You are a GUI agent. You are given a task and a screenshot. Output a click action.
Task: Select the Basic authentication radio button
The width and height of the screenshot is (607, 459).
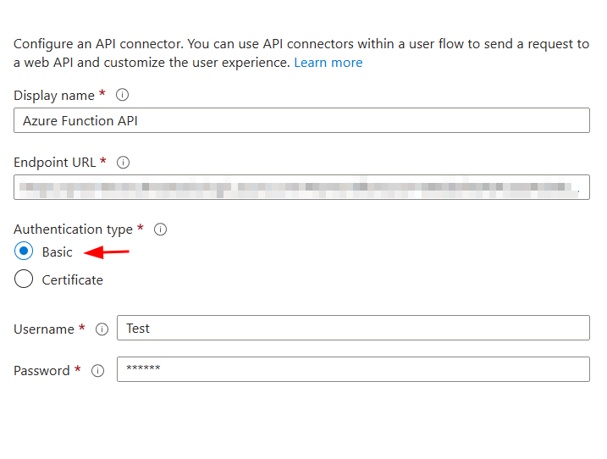pyautogui.click(x=24, y=251)
